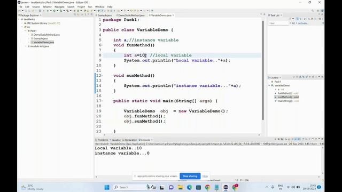The height and width of the screenshot is (192, 342).
Task: Open the Javadoc view tab
Action: click(115, 140)
